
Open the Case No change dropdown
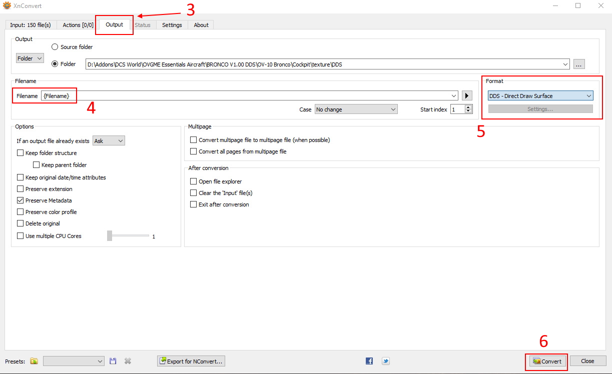click(356, 109)
